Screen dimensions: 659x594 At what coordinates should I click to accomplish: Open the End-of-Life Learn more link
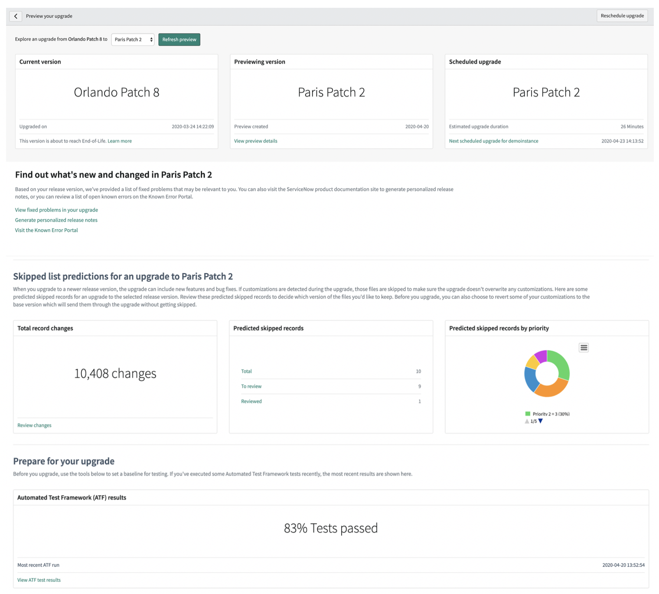(120, 141)
